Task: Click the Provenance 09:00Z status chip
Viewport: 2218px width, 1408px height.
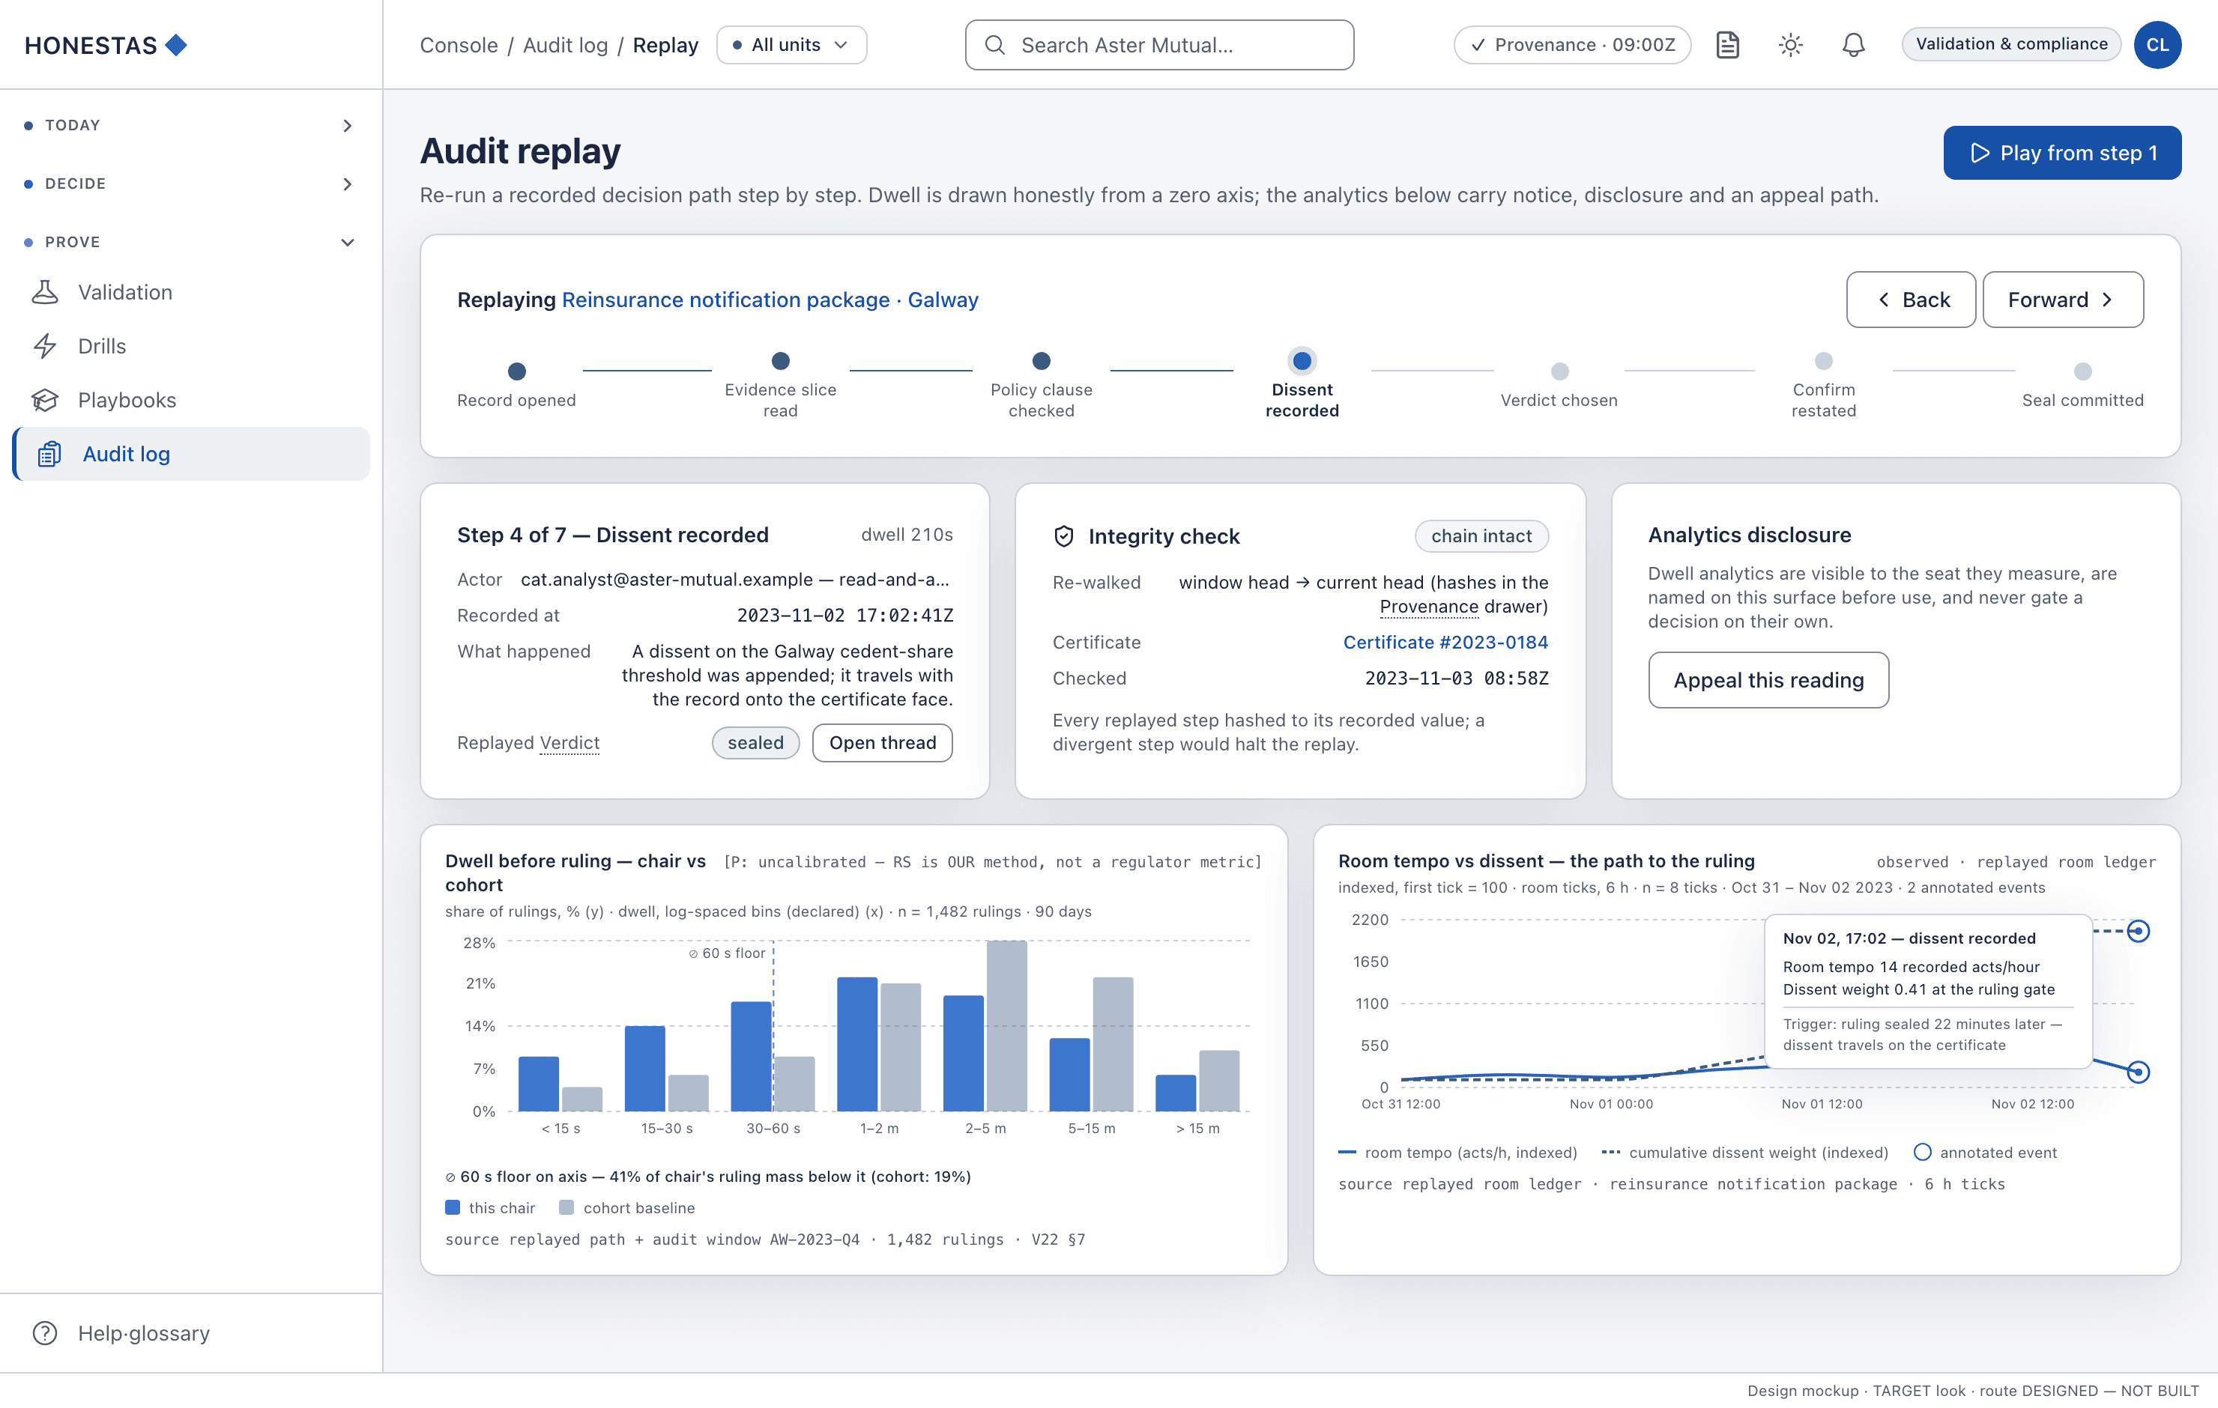Action: coord(1571,45)
